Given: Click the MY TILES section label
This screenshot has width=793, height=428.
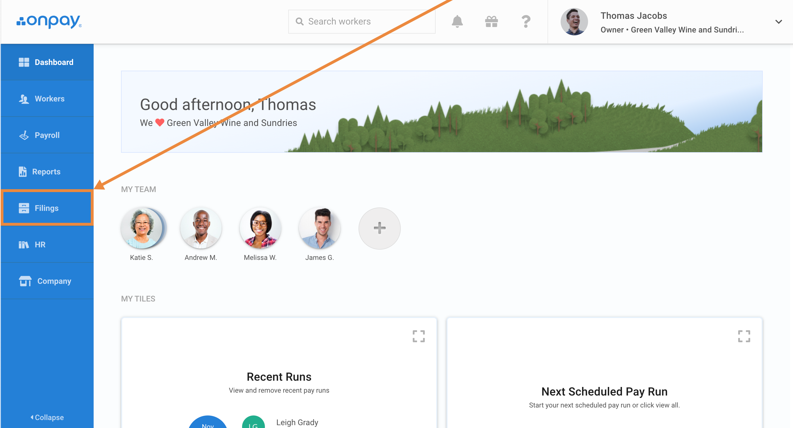Looking at the screenshot, I should click(138, 299).
